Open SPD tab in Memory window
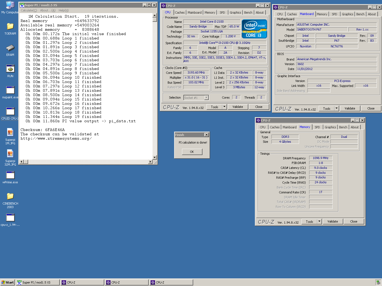Screen dimensions: 382x286 [x=317, y=127]
